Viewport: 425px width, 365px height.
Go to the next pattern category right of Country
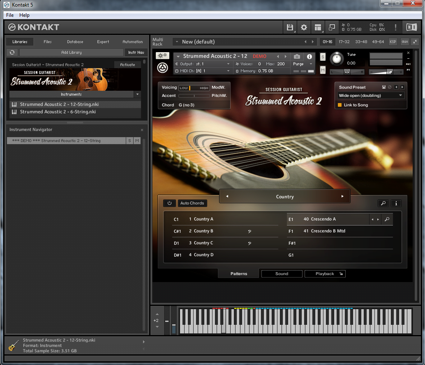tap(342, 196)
